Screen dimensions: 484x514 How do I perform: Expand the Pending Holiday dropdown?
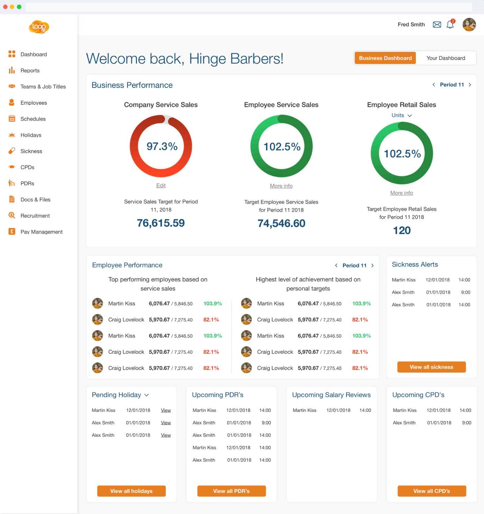pos(147,395)
